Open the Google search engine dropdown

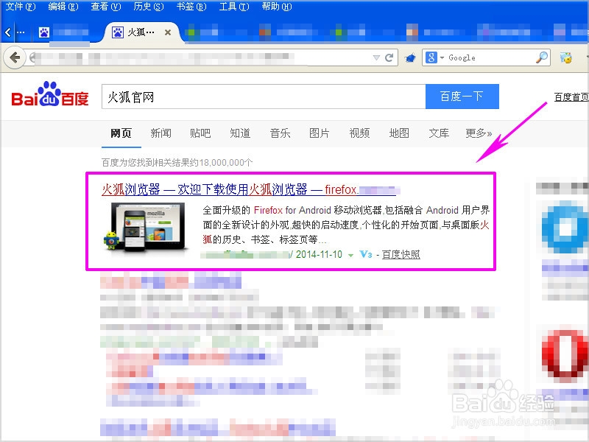442,57
